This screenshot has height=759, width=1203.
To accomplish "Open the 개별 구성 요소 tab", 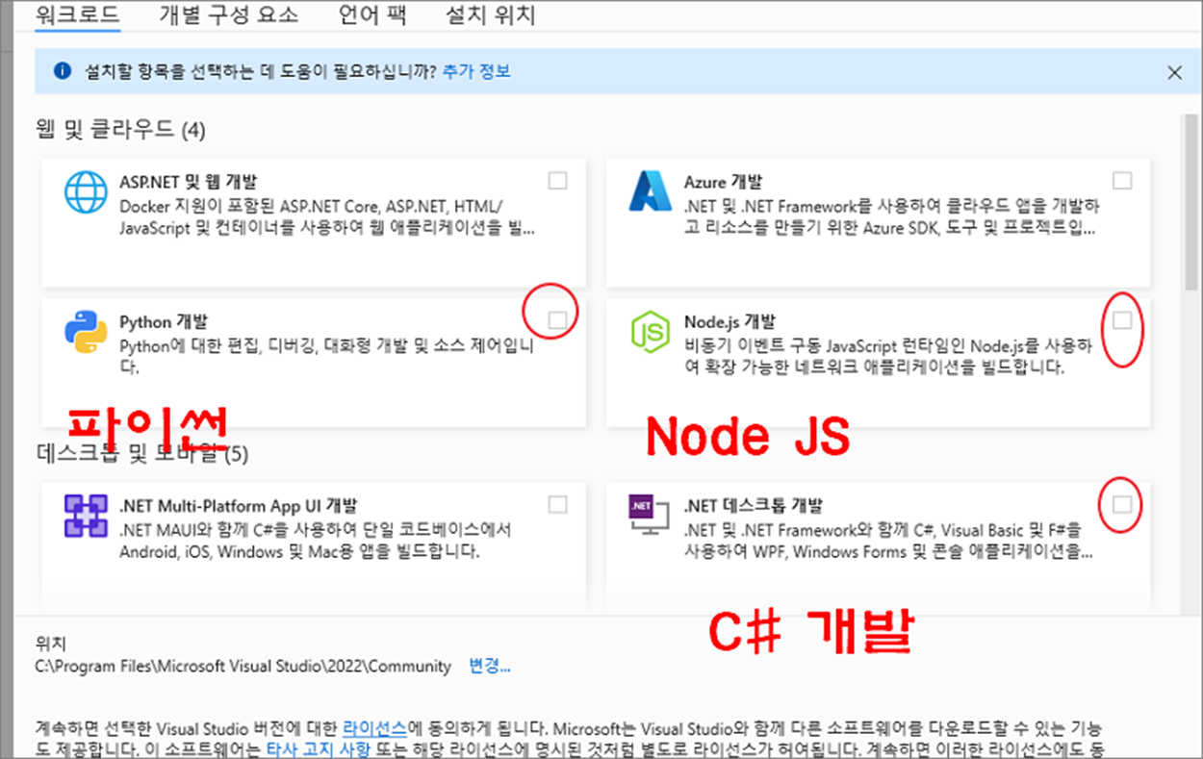I will pos(229,14).
